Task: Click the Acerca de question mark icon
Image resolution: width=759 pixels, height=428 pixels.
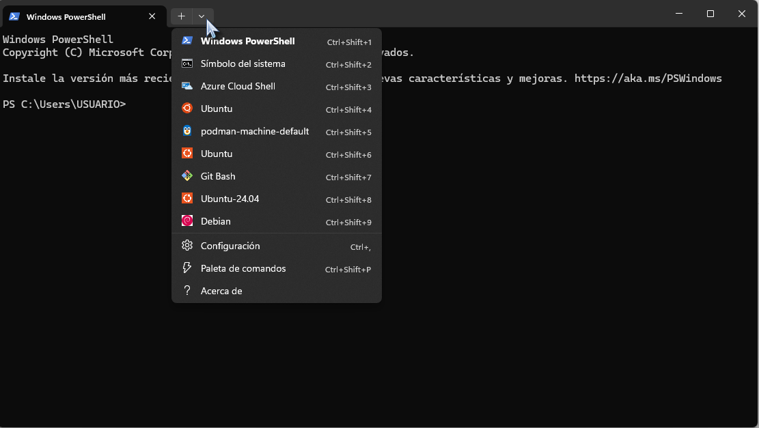Action: (x=187, y=291)
